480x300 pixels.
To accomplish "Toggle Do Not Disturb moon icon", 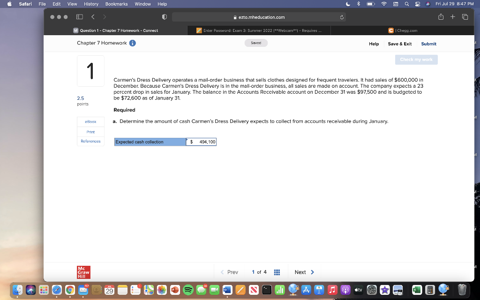I will [348, 4].
